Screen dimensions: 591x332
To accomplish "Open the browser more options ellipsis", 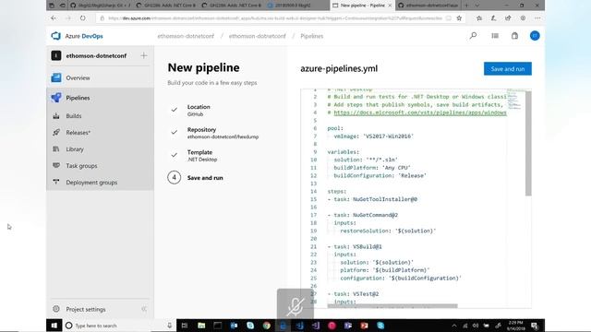I will 537,18.
